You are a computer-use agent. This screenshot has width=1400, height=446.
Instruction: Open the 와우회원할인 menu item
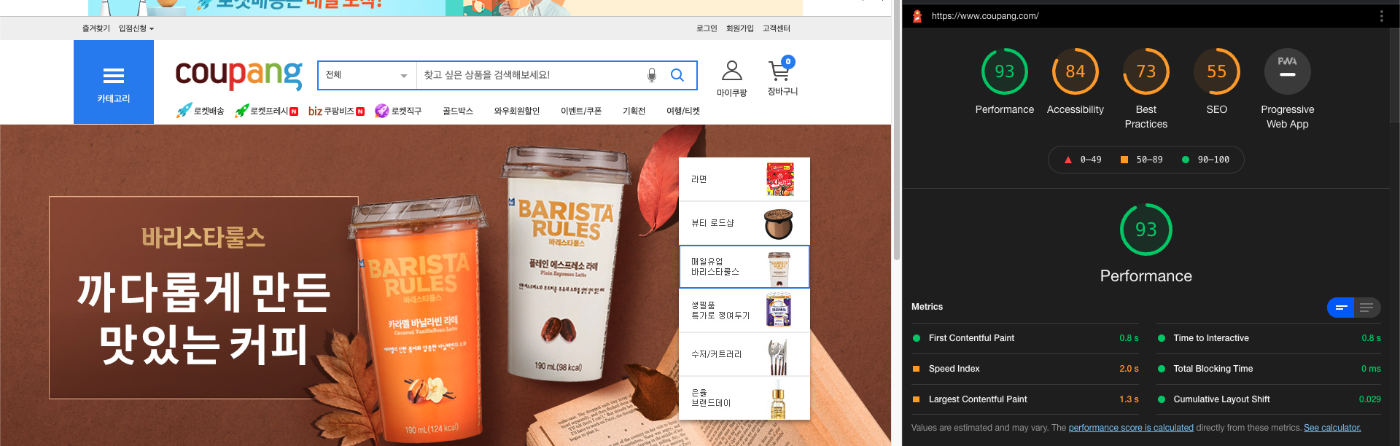pos(517,111)
